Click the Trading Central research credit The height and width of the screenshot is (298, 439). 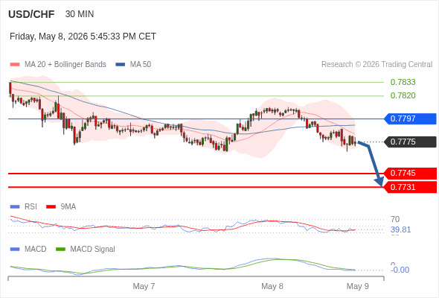(x=376, y=65)
